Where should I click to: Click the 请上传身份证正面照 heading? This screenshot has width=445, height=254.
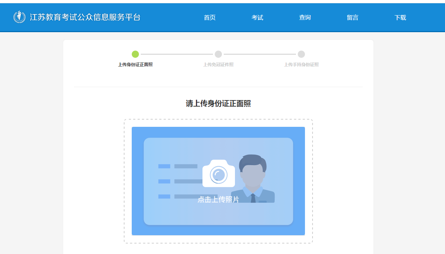click(x=218, y=104)
